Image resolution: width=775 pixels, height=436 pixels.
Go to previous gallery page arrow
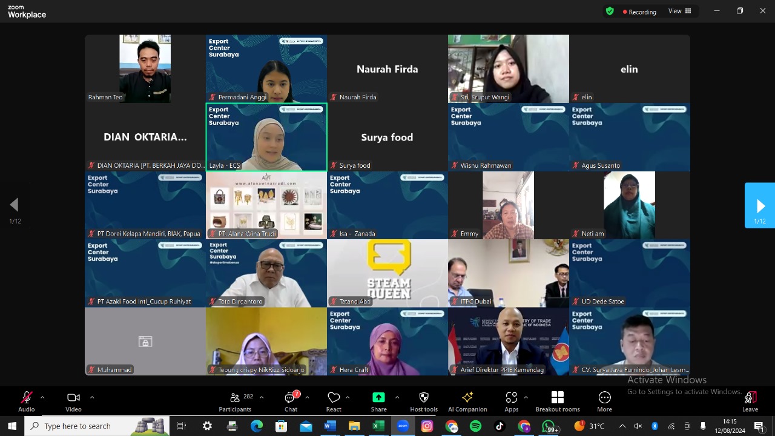pyautogui.click(x=15, y=205)
